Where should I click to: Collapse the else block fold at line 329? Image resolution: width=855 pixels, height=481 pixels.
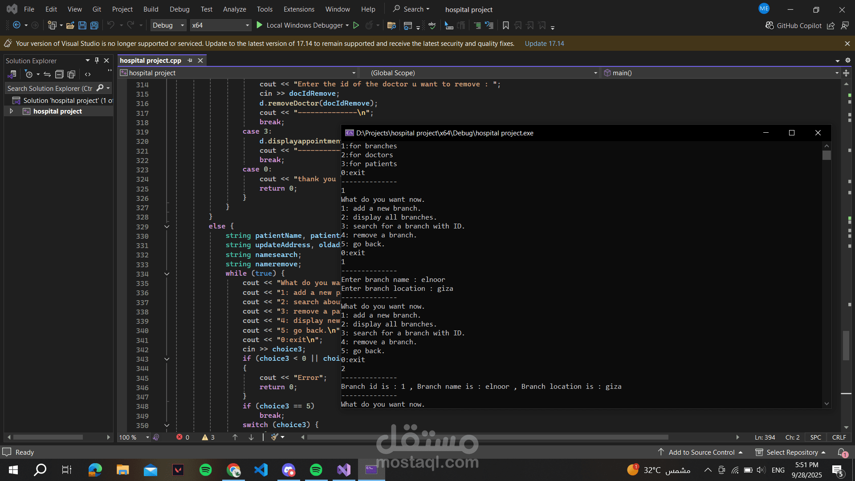click(x=167, y=227)
